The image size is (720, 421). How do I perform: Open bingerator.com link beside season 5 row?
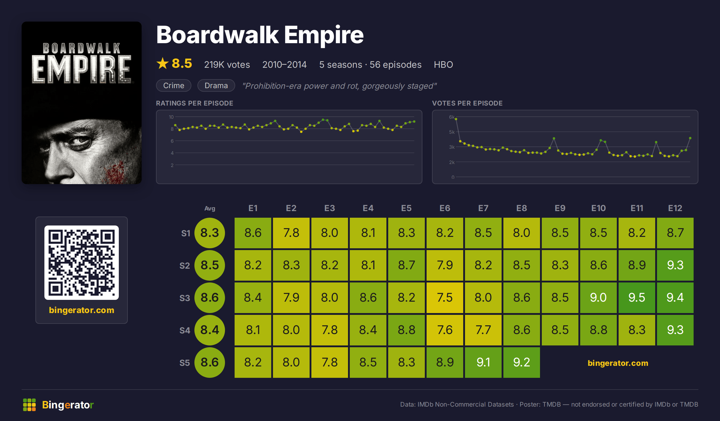point(618,363)
